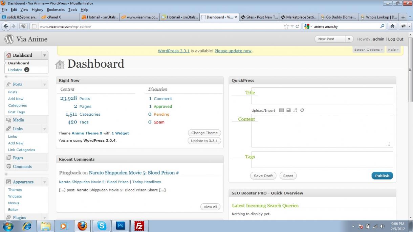Open the new tab plus button
The height and width of the screenshot is (232, 413).
point(403,17)
